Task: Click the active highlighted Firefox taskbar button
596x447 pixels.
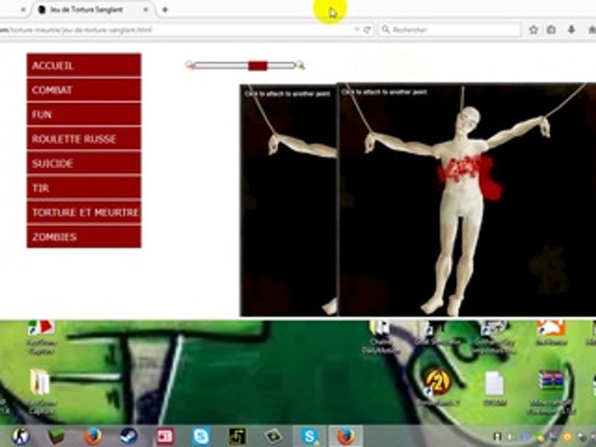Action: coord(346,436)
